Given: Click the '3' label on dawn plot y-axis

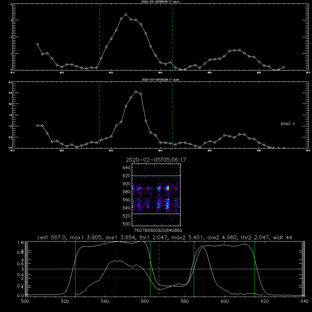Looking at the screenshot, I should click(x=11, y=20).
